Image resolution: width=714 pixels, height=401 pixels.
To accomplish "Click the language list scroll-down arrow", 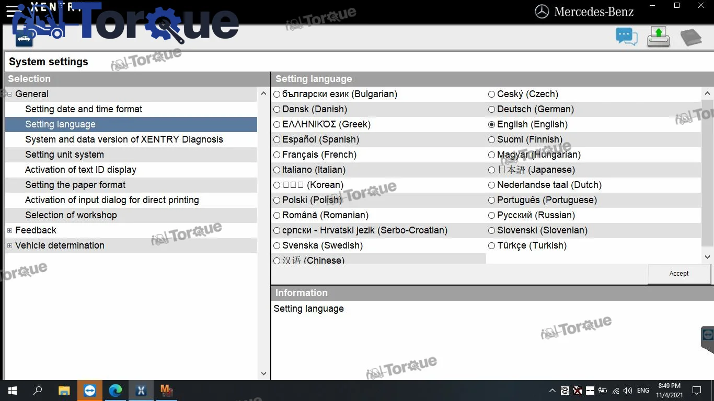I will [707, 257].
